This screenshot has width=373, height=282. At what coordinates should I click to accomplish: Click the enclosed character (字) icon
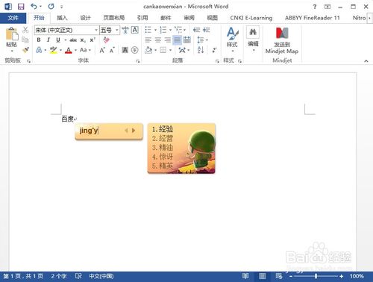(135, 50)
